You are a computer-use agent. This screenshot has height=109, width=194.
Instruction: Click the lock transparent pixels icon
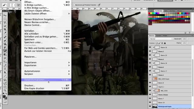(157, 43)
